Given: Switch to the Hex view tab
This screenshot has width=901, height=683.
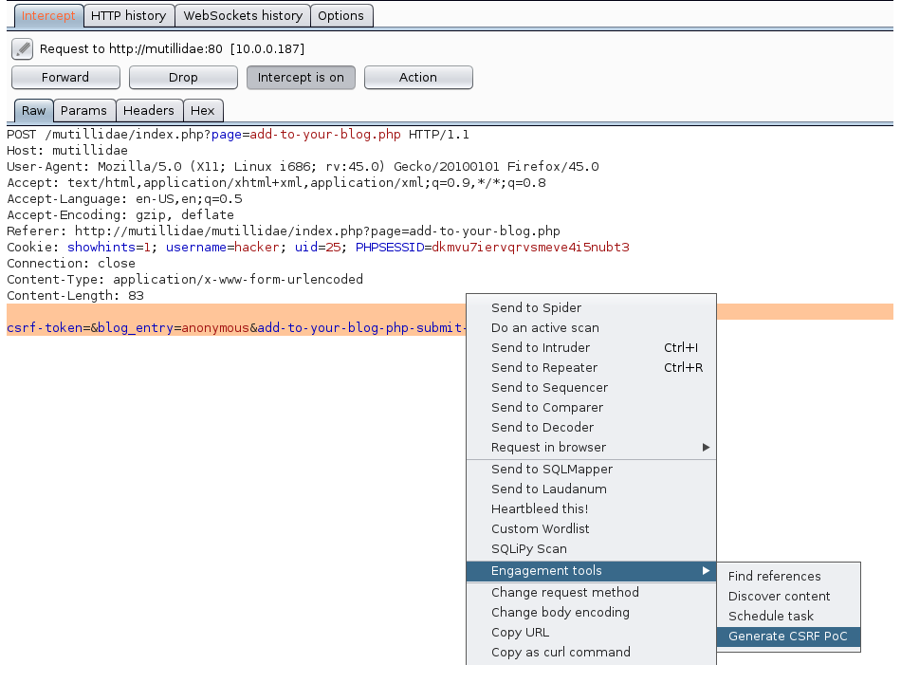Looking at the screenshot, I should coord(203,111).
